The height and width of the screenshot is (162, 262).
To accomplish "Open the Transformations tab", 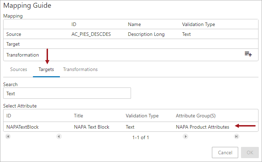I will [80, 70].
